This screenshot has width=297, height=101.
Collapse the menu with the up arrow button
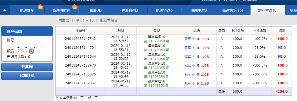[5, 10]
